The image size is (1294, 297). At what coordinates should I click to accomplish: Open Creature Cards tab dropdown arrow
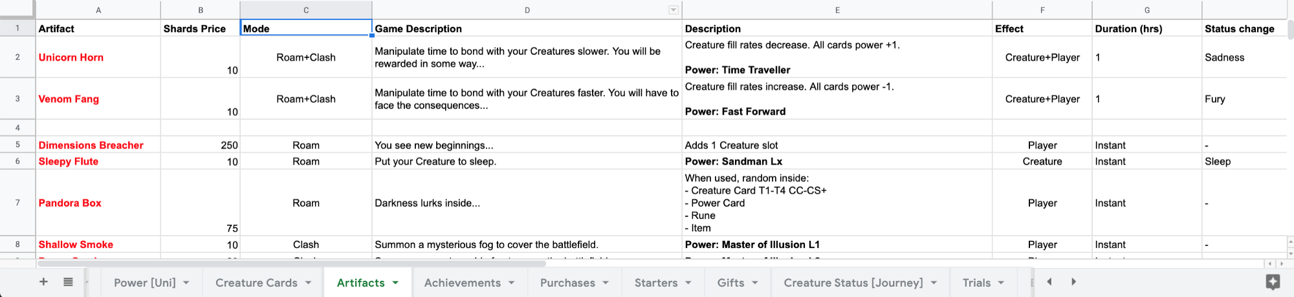tap(309, 283)
